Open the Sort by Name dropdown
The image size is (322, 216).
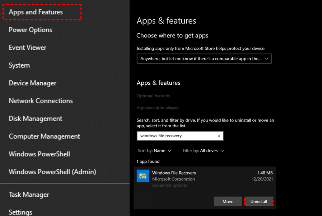(155, 151)
